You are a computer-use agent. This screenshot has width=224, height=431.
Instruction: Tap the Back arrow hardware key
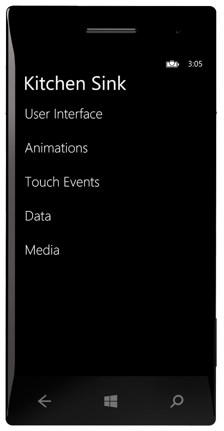[x=44, y=401]
